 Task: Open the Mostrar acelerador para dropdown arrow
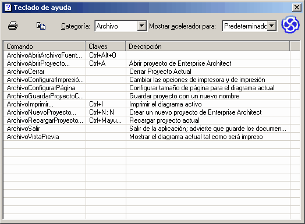(x=272, y=26)
